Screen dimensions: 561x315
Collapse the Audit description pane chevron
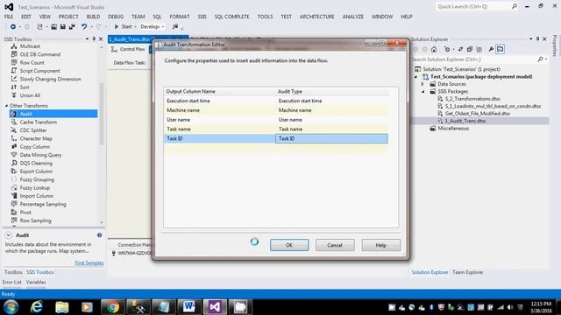coord(8,235)
